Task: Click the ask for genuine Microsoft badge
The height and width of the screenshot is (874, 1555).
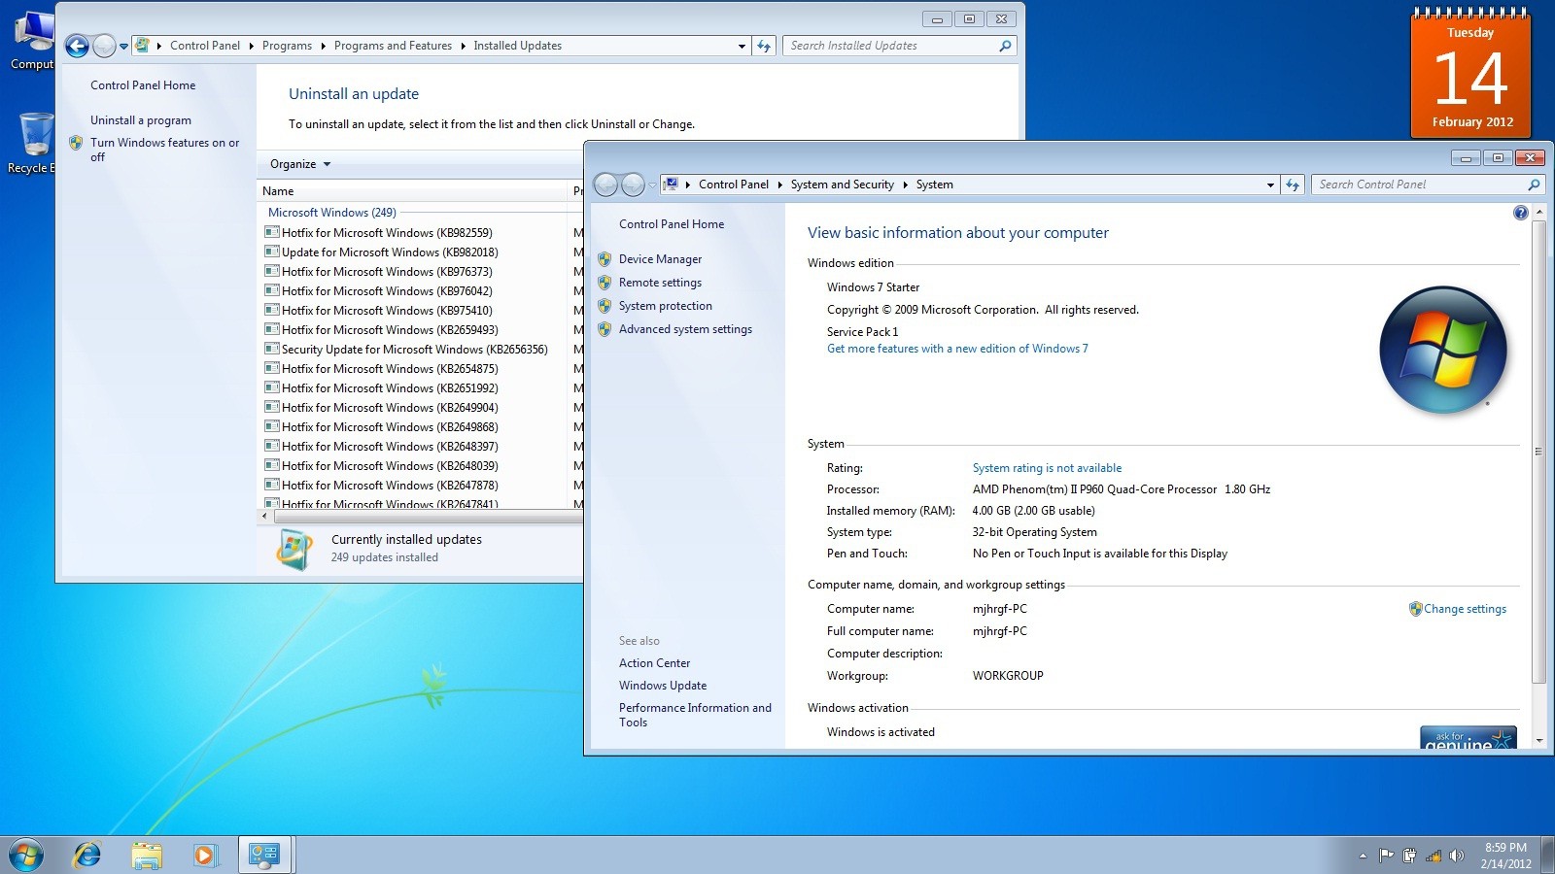Action: (1468, 738)
